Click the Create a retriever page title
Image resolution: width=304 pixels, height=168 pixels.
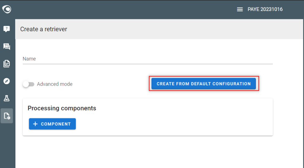pos(44,29)
